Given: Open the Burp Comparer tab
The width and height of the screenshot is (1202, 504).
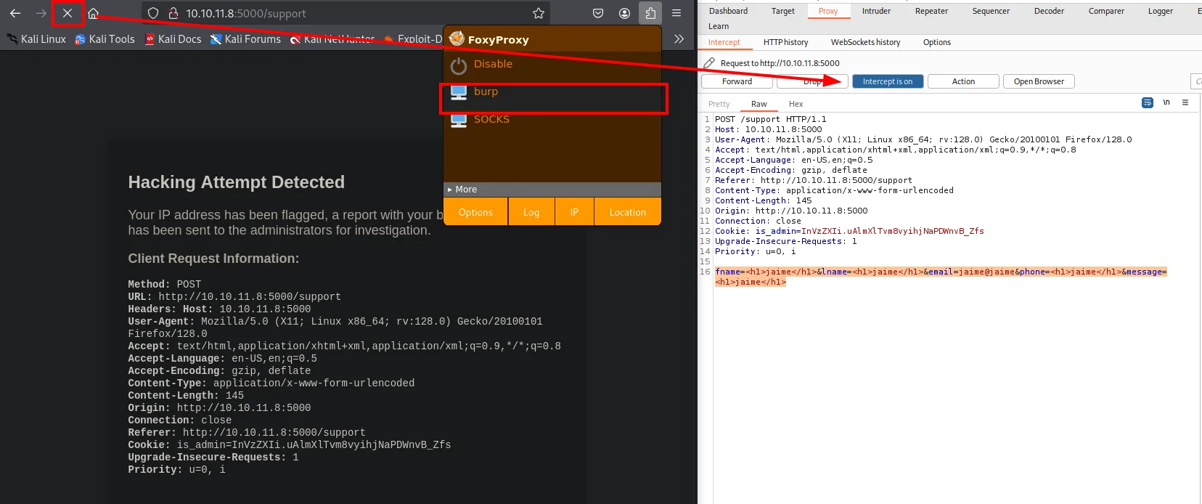Looking at the screenshot, I should click(1106, 11).
